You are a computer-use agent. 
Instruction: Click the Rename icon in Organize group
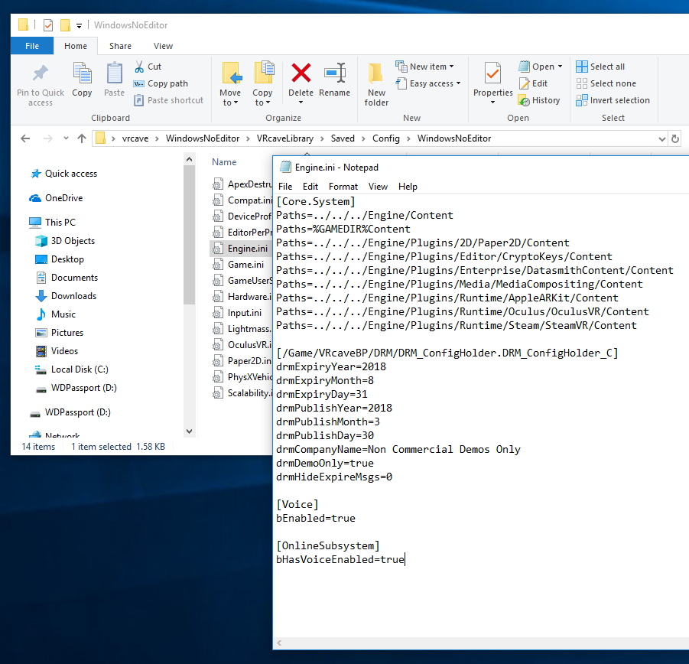(334, 74)
